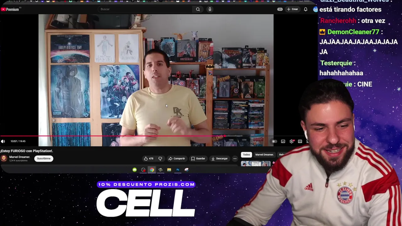Click the last taskbar app icon

click(187, 170)
